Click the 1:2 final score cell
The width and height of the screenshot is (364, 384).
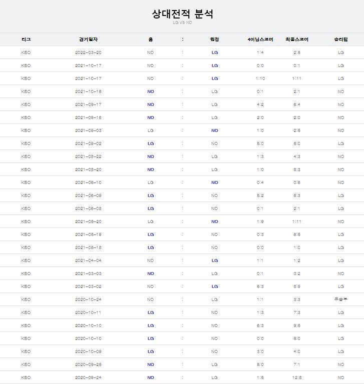click(297, 260)
